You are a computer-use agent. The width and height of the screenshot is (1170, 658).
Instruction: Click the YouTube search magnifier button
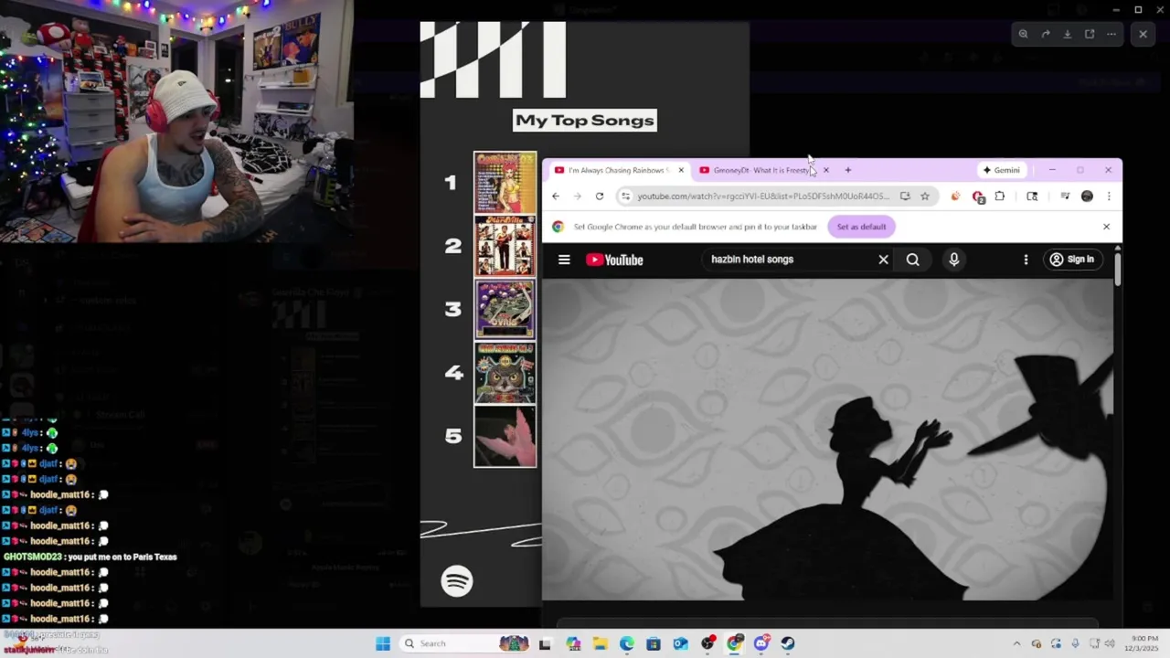tap(912, 260)
